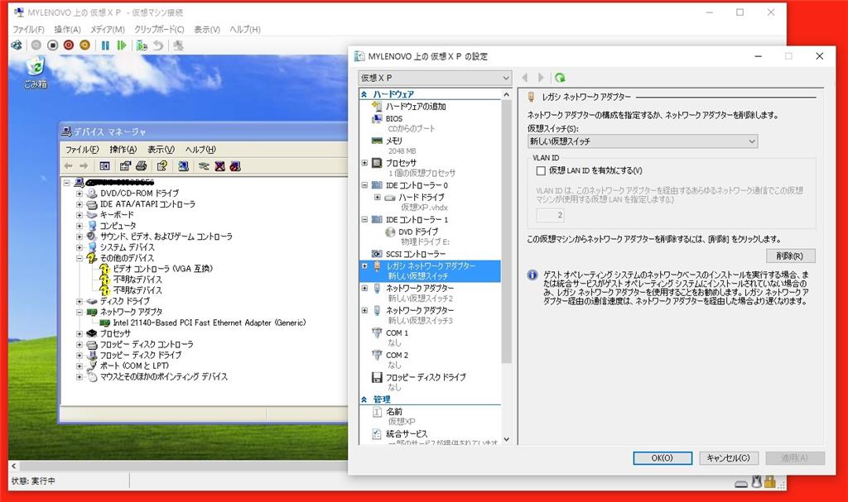
Task: Select COM 2 in settings tree
Action: click(x=397, y=355)
